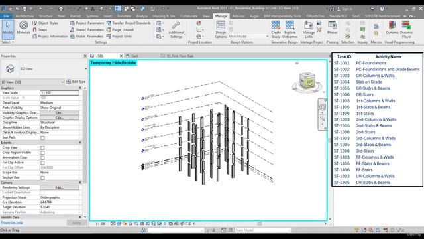The height and width of the screenshot is (239, 424).
Task: Collapse the Identity Data group
Action: click(80, 217)
